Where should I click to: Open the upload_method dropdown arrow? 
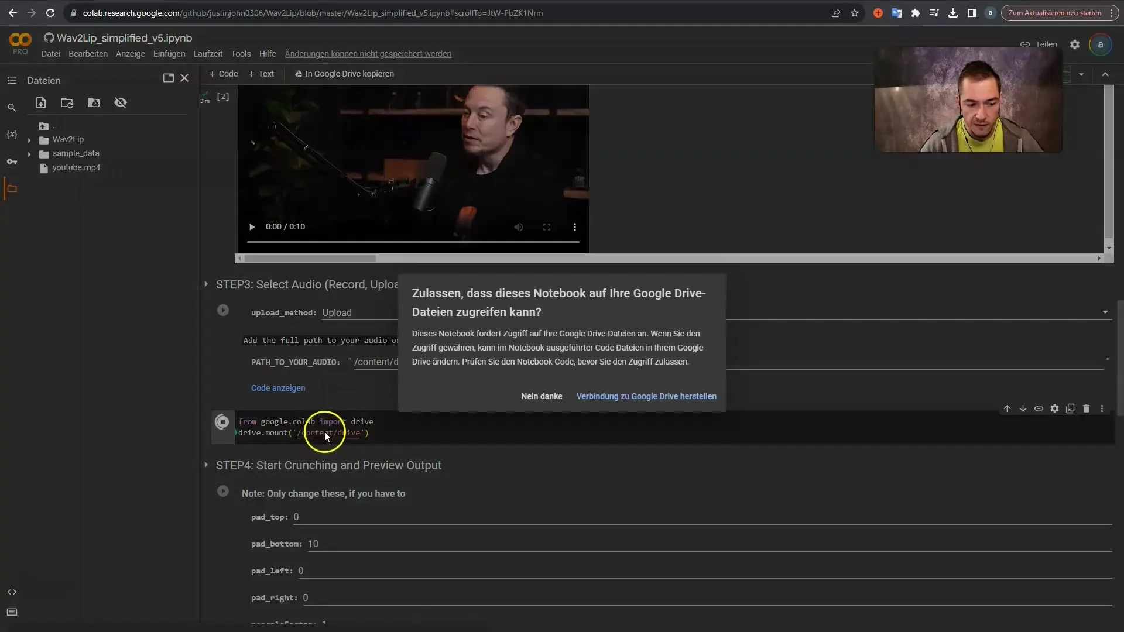(x=1105, y=312)
